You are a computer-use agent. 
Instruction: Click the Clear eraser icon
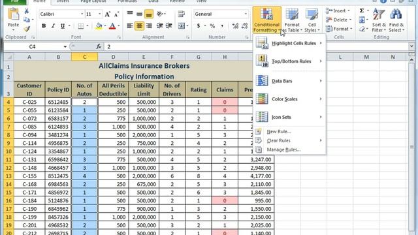[362, 29]
